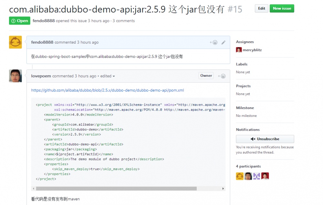The width and height of the screenshot is (323, 205).
Task: Open lovepoem author link in comment header
Action: pyautogui.click(x=41, y=76)
